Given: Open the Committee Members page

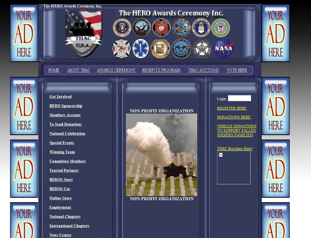Looking at the screenshot, I should point(68,161).
